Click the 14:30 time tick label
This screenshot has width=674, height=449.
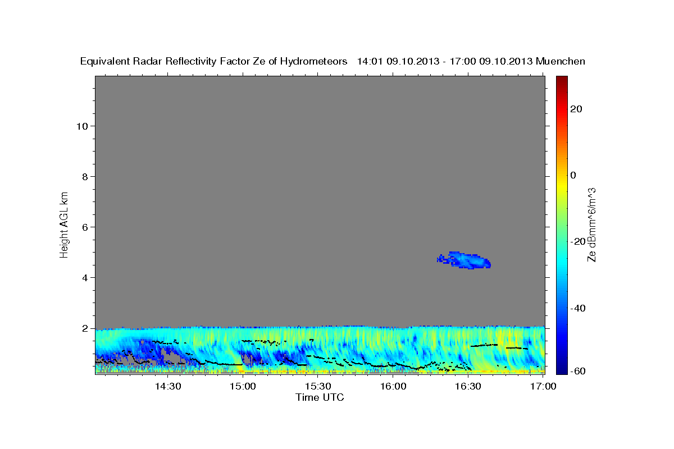[x=167, y=387]
